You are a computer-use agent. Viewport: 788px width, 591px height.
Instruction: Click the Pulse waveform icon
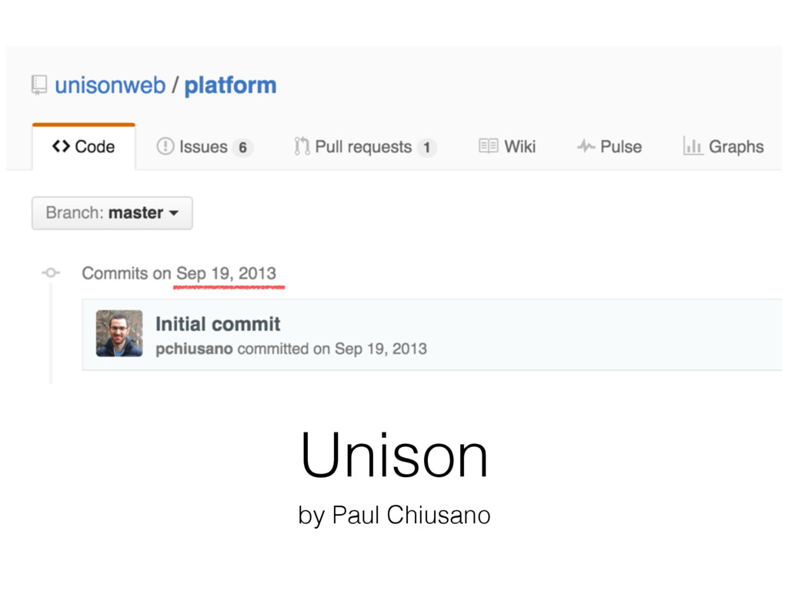pos(586,146)
